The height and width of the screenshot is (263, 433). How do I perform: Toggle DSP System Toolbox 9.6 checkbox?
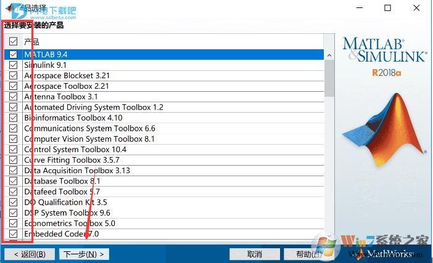13,212
